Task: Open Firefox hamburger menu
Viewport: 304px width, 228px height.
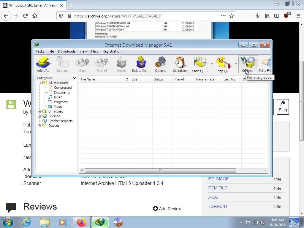Action: click(x=298, y=16)
